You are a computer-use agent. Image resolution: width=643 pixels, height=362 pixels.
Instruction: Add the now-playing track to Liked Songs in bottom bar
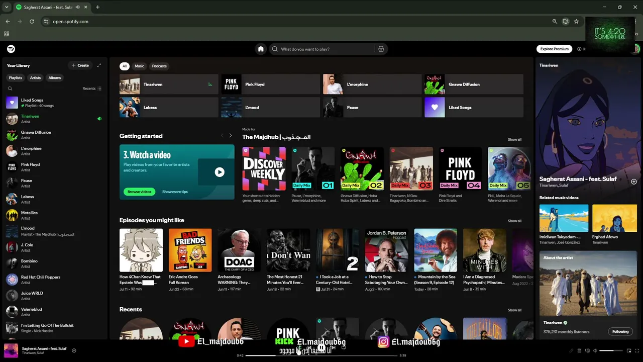point(74,350)
